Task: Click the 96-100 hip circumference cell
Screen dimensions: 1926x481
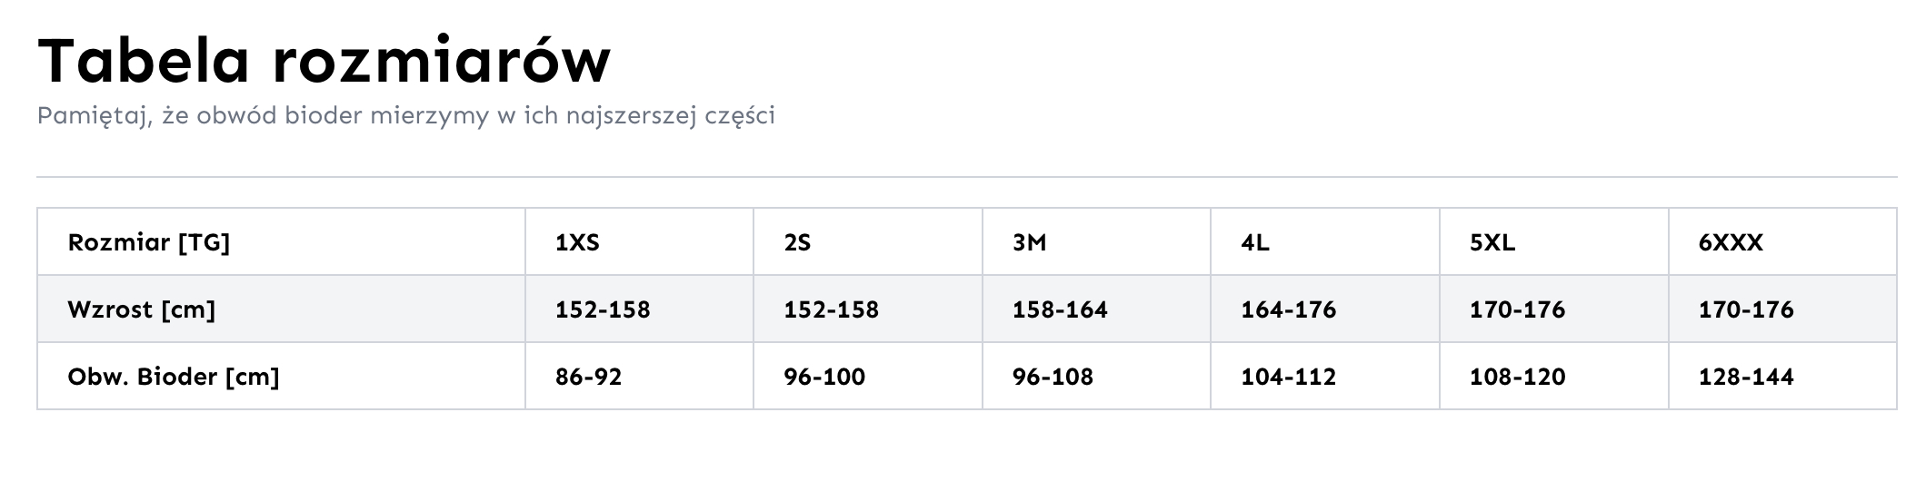Action: click(824, 378)
